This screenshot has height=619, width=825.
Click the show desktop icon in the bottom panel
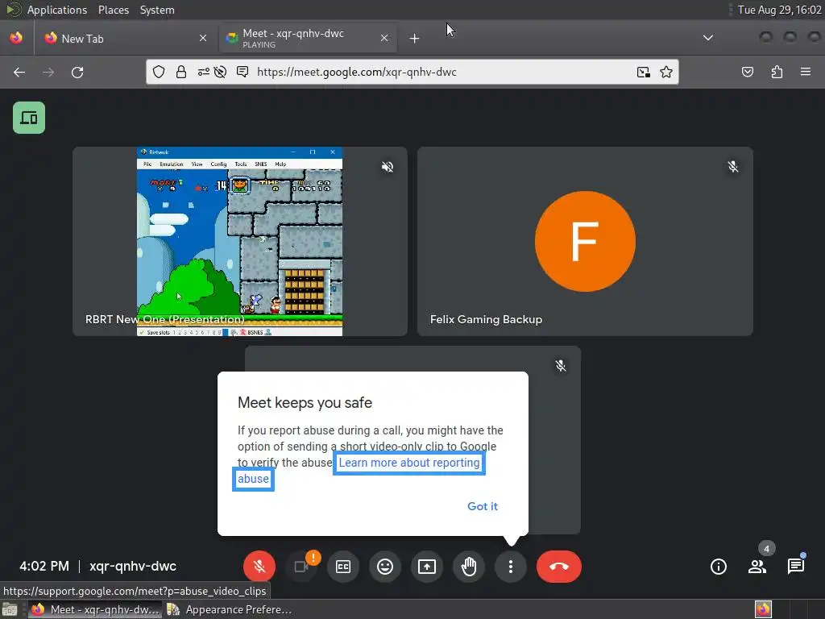point(10,609)
